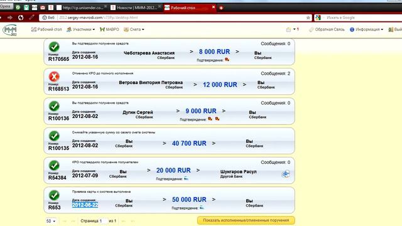Click the 12 000 RUR amount

click(220, 85)
